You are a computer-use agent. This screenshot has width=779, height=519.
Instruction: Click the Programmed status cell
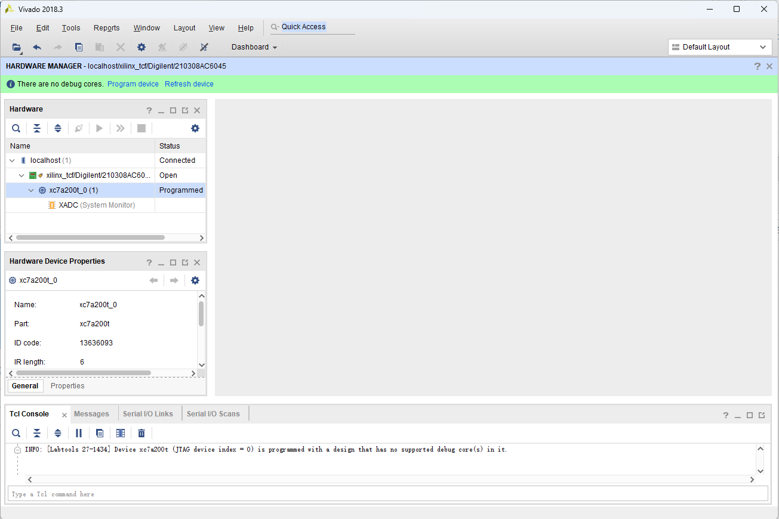click(181, 190)
